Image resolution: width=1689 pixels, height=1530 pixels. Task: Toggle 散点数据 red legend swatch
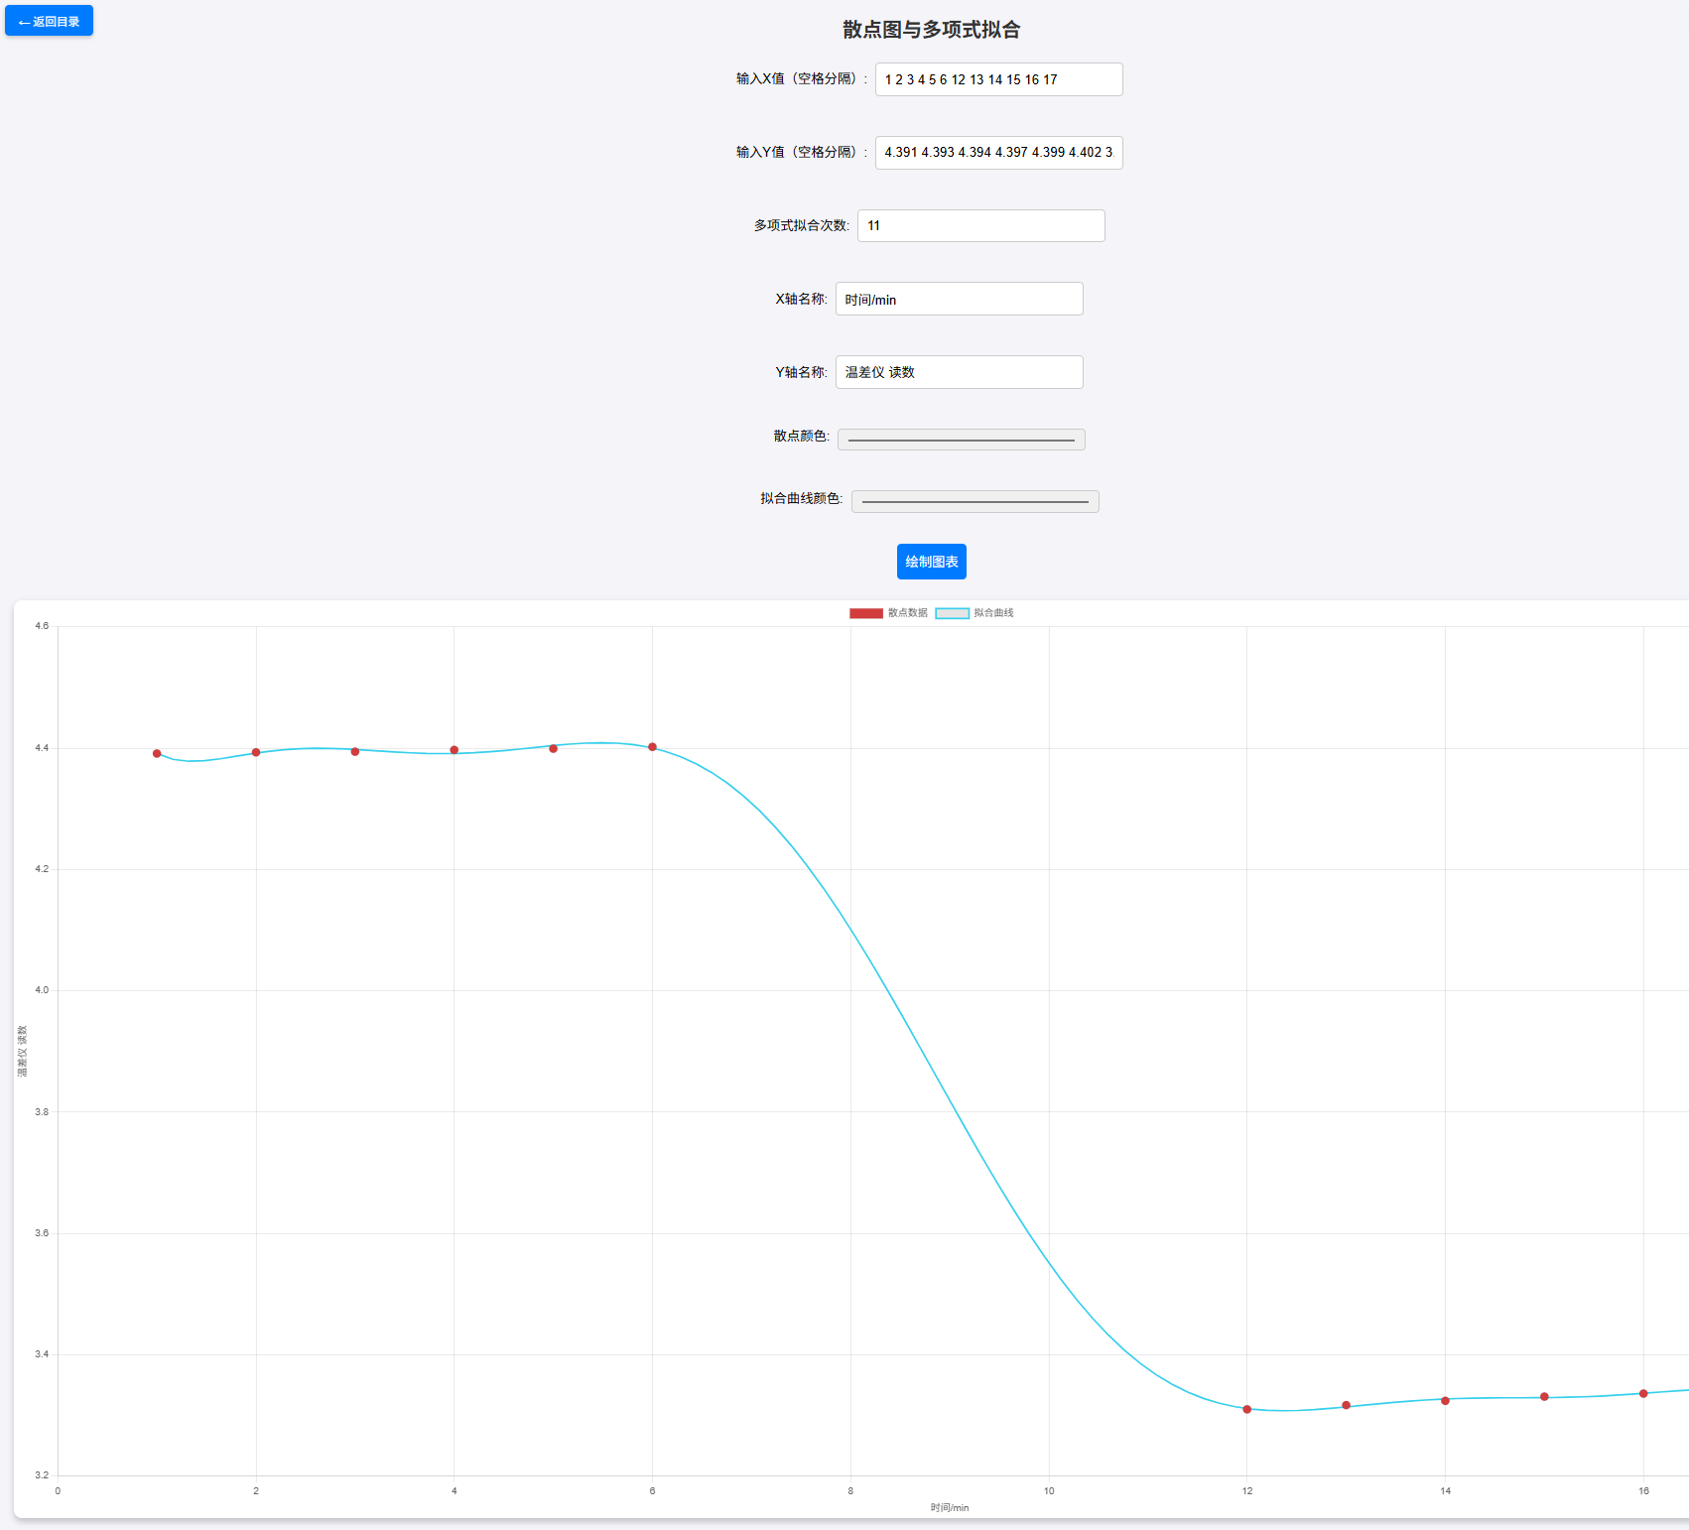(865, 613)
